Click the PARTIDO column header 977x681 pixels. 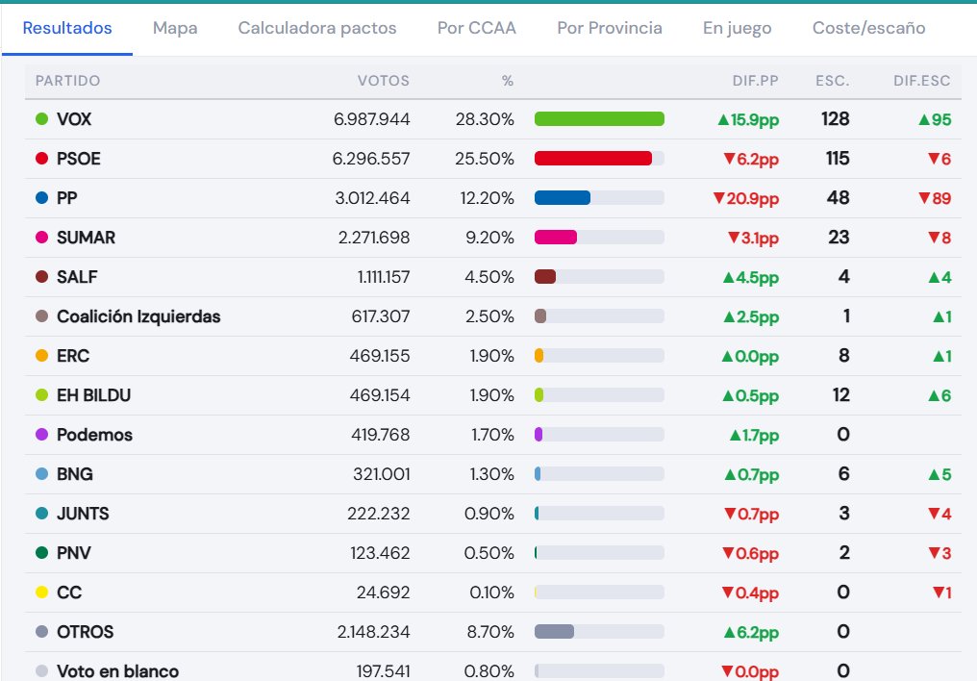68,81
